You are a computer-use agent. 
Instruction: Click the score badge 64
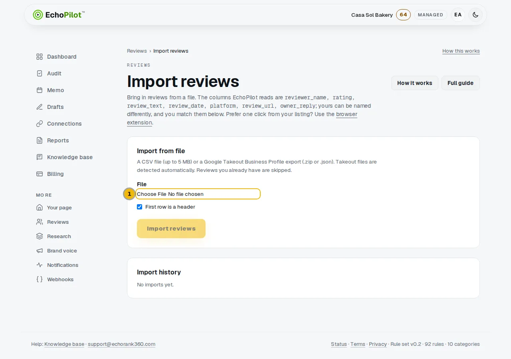pyautogui.click(x=403, y=15)
